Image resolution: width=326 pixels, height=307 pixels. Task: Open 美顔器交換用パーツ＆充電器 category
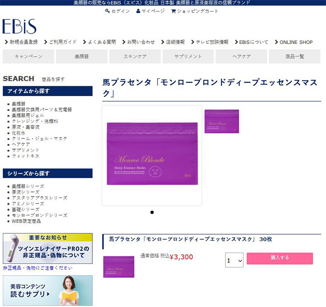[42, 110]
